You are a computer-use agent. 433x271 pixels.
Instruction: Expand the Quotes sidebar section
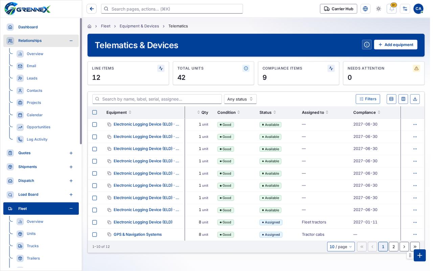[x=71, y=153]
